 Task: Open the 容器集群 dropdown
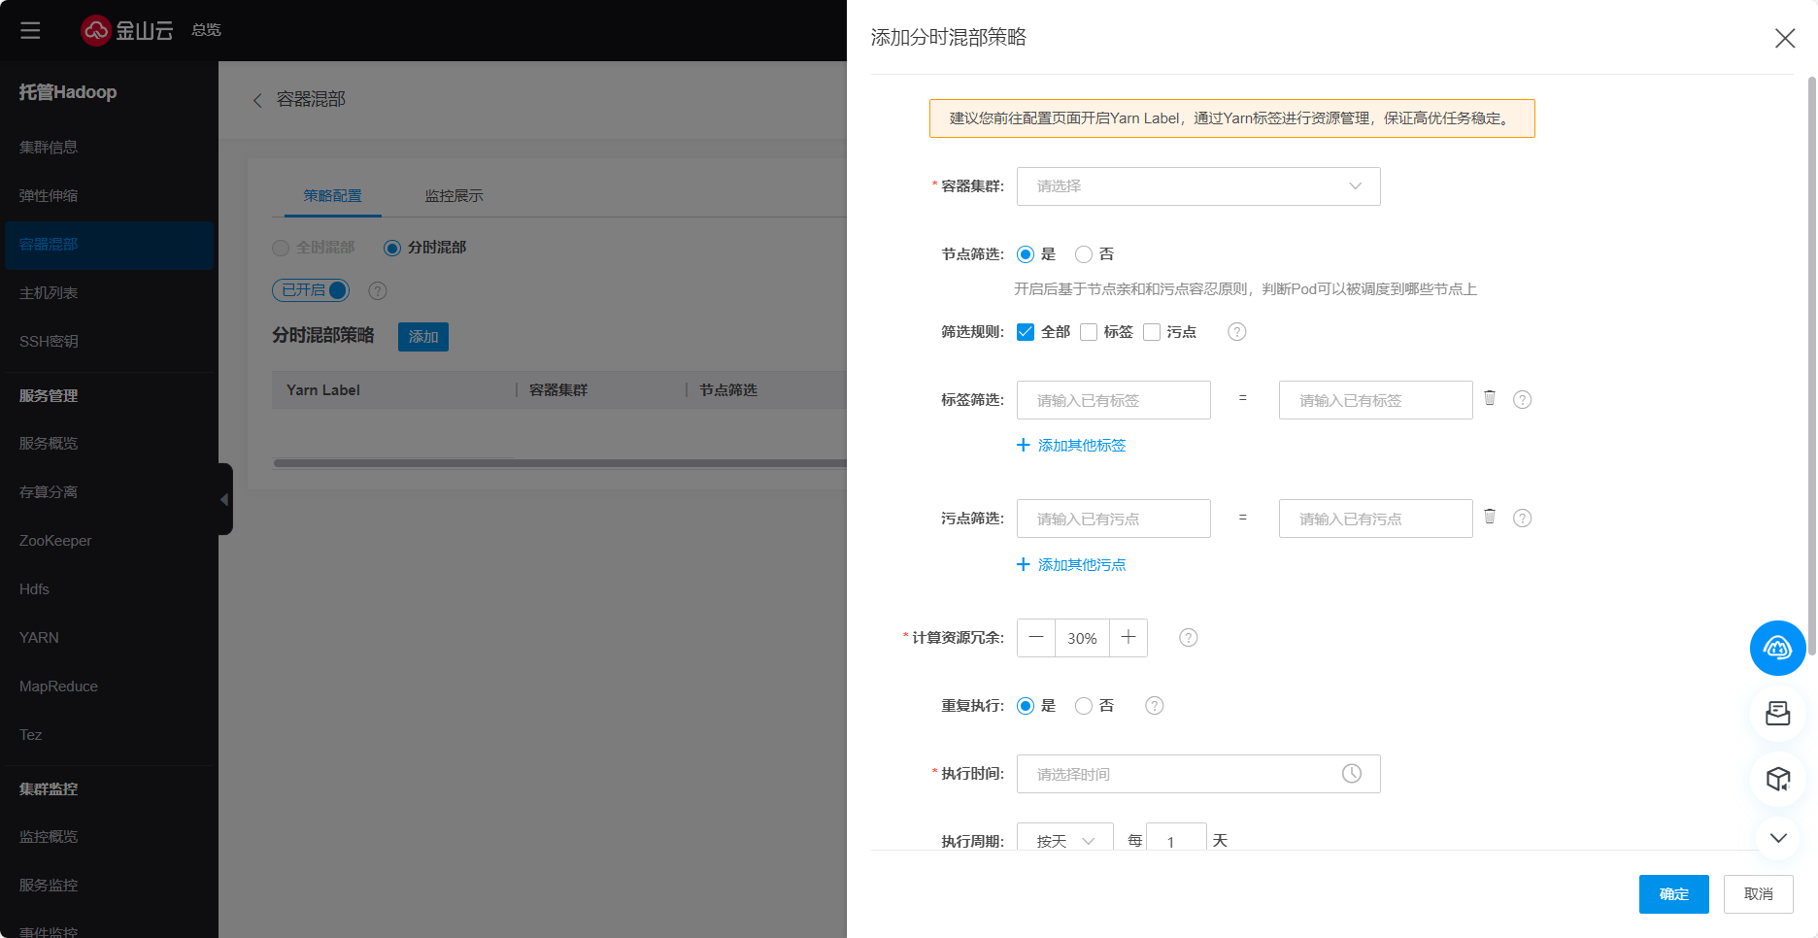coord(1197,186)
